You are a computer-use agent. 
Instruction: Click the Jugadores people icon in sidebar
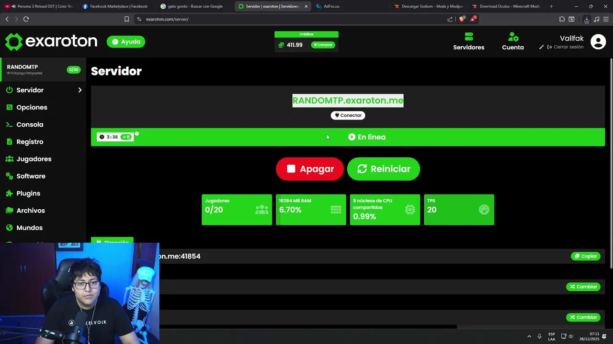9,159
